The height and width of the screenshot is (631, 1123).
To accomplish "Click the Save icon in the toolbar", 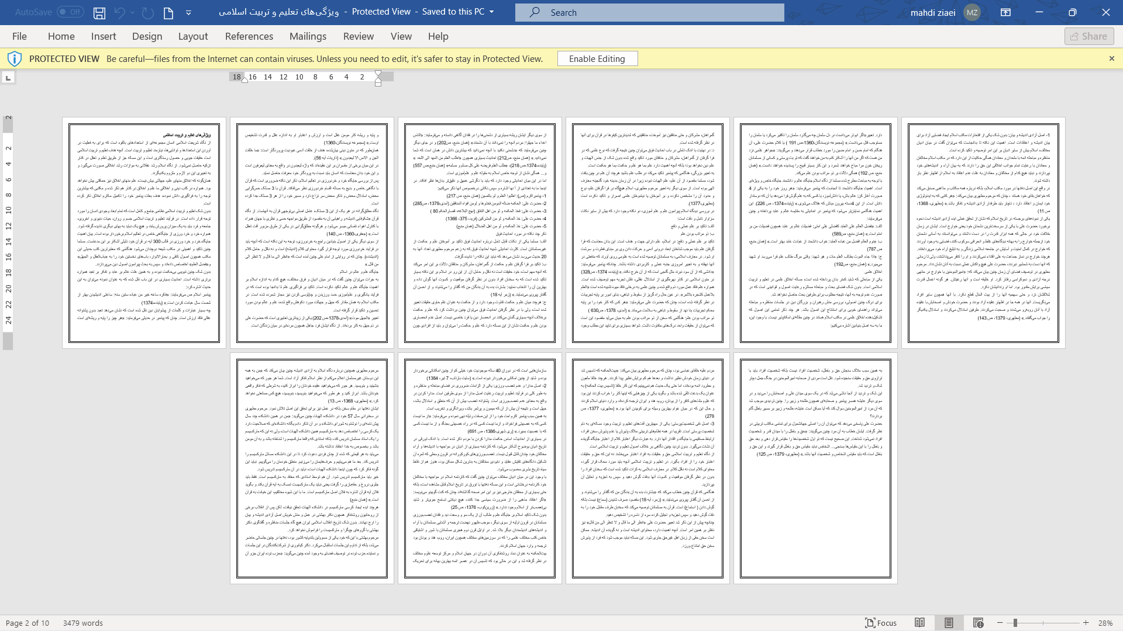I will (x=99, y=12).
